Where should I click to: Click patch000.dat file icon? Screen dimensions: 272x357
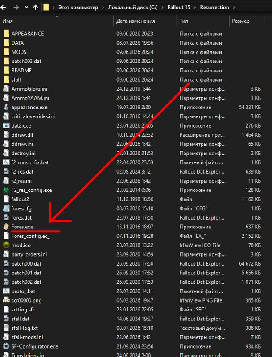pos(6,264)
